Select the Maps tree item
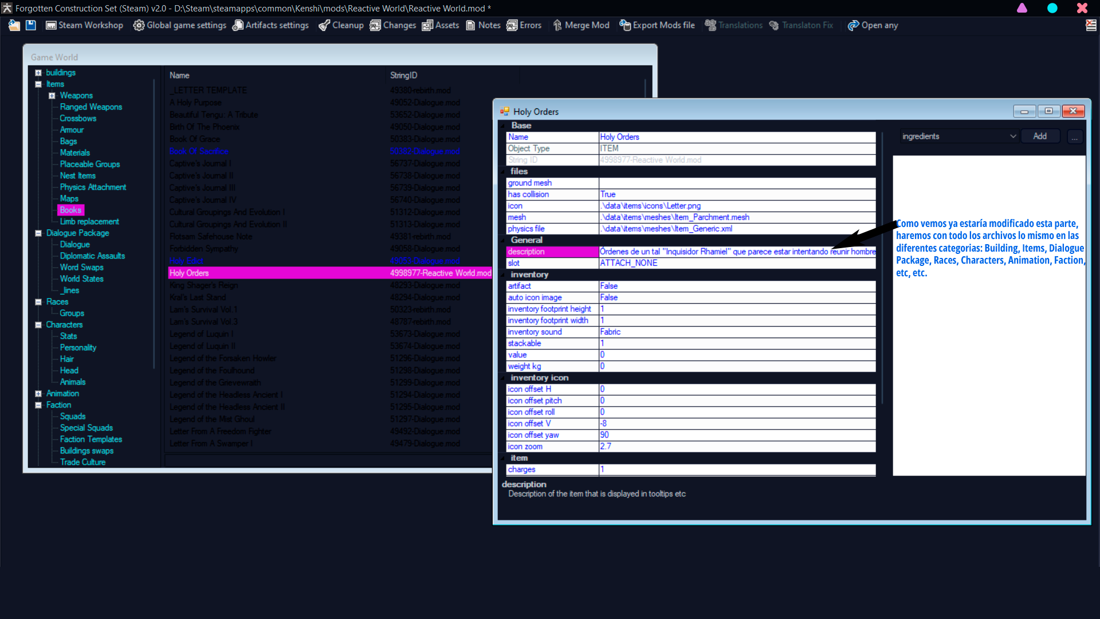1100x619 pixels. tap(69, 199)
